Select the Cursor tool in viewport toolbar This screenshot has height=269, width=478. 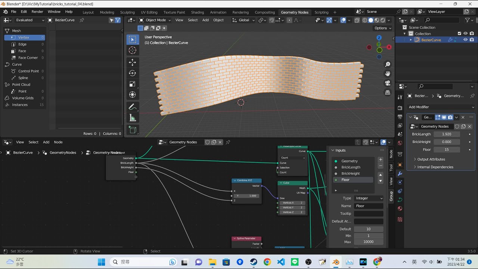pyautogui.click(x=132, y=50)
